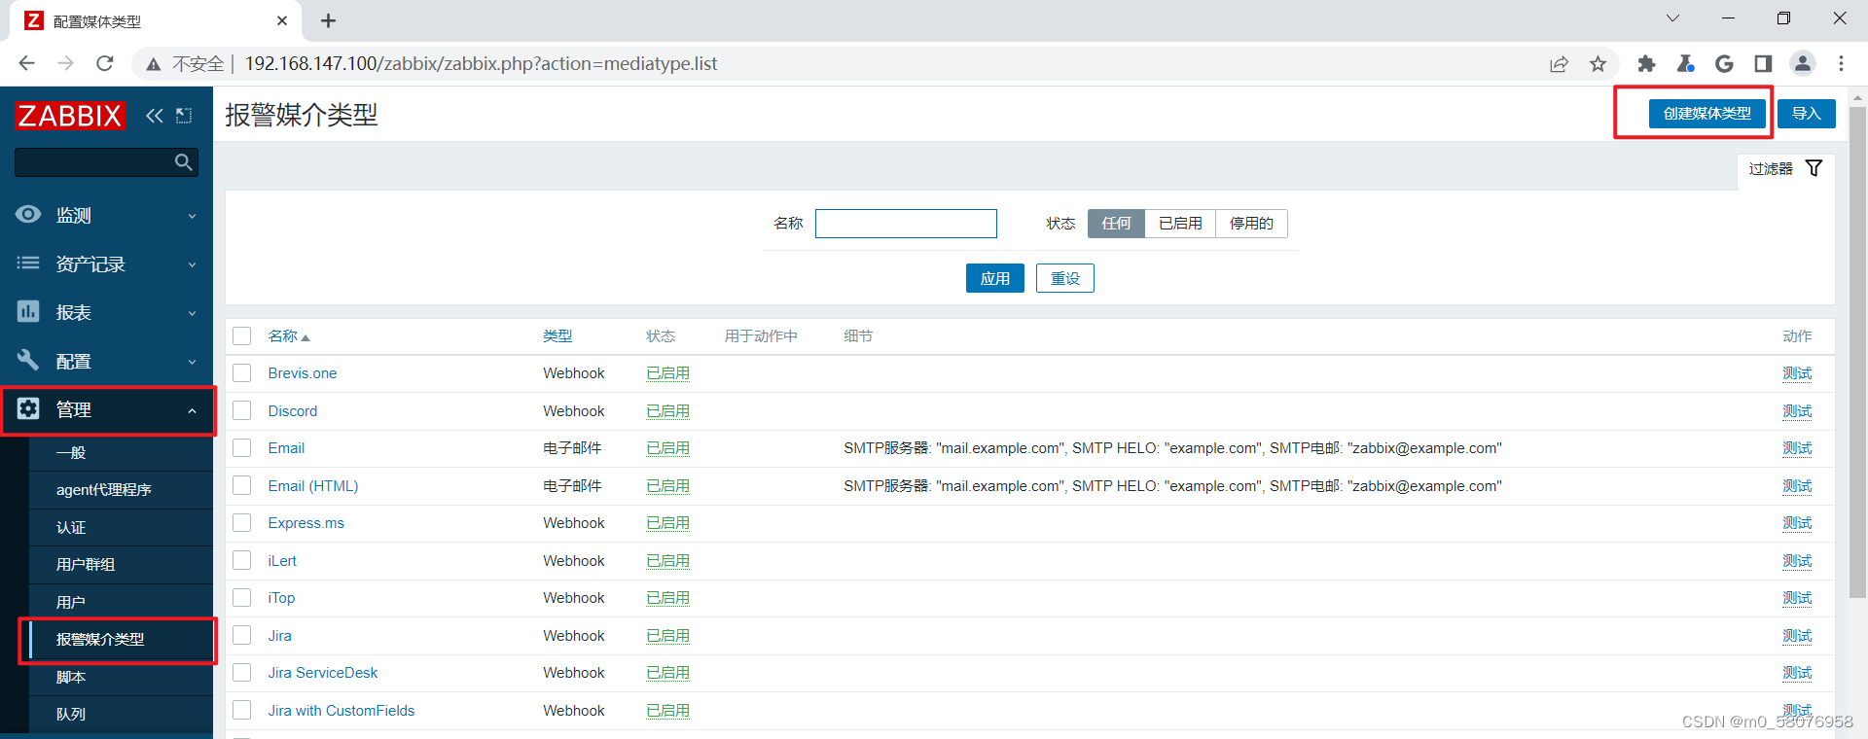1868x739 pixels.
Task: Click the sidebar search magnifier icon
Action: point(183,162)
